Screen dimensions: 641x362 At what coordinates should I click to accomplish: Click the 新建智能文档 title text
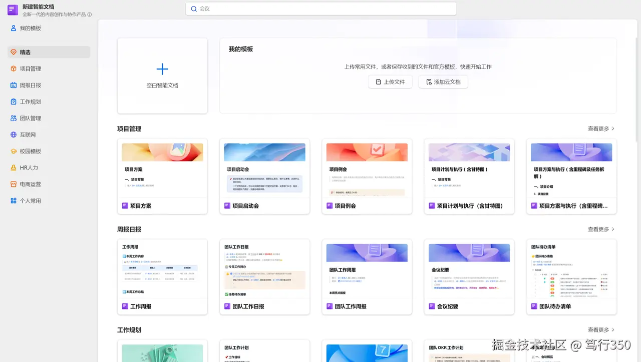(39, 6)
